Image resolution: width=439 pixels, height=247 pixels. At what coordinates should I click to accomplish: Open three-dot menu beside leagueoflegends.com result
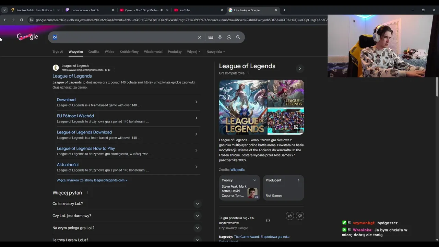115,70
